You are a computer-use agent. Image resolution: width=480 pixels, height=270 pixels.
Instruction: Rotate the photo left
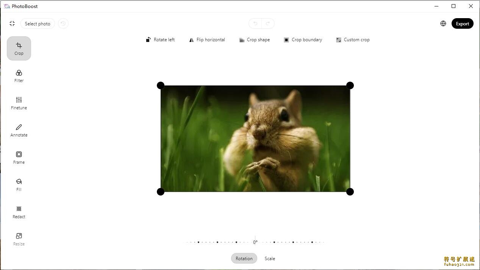click(x=160, y=39)
